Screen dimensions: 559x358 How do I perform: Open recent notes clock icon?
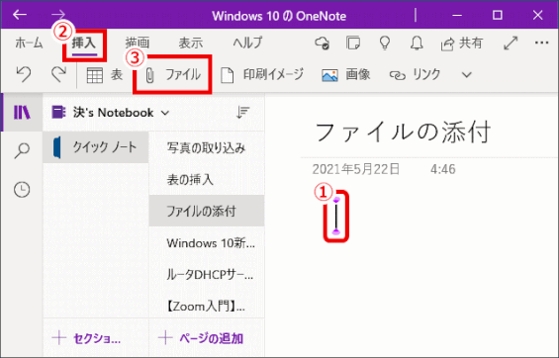click(22, 190)
